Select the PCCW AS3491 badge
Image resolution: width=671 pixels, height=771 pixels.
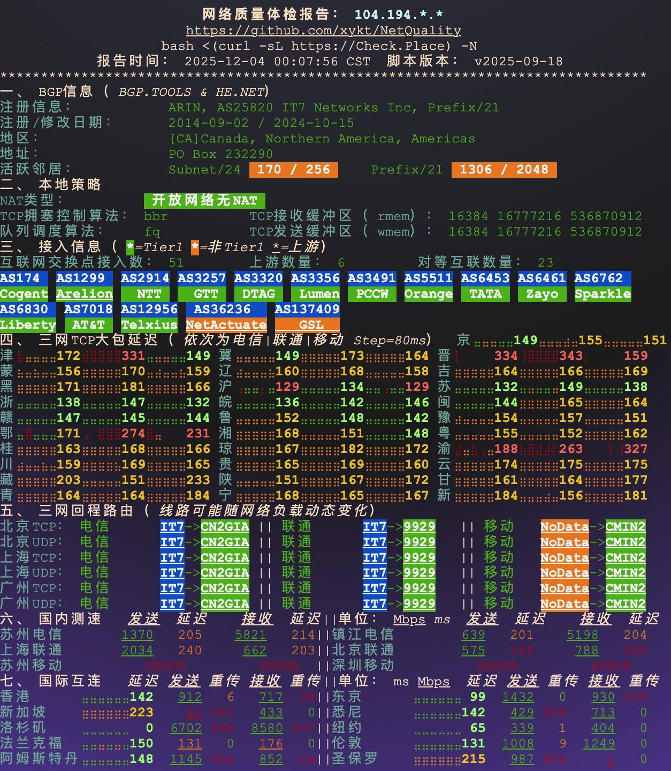coord(372,293)
